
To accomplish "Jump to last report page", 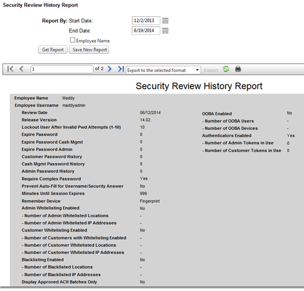I will [121, 70].
